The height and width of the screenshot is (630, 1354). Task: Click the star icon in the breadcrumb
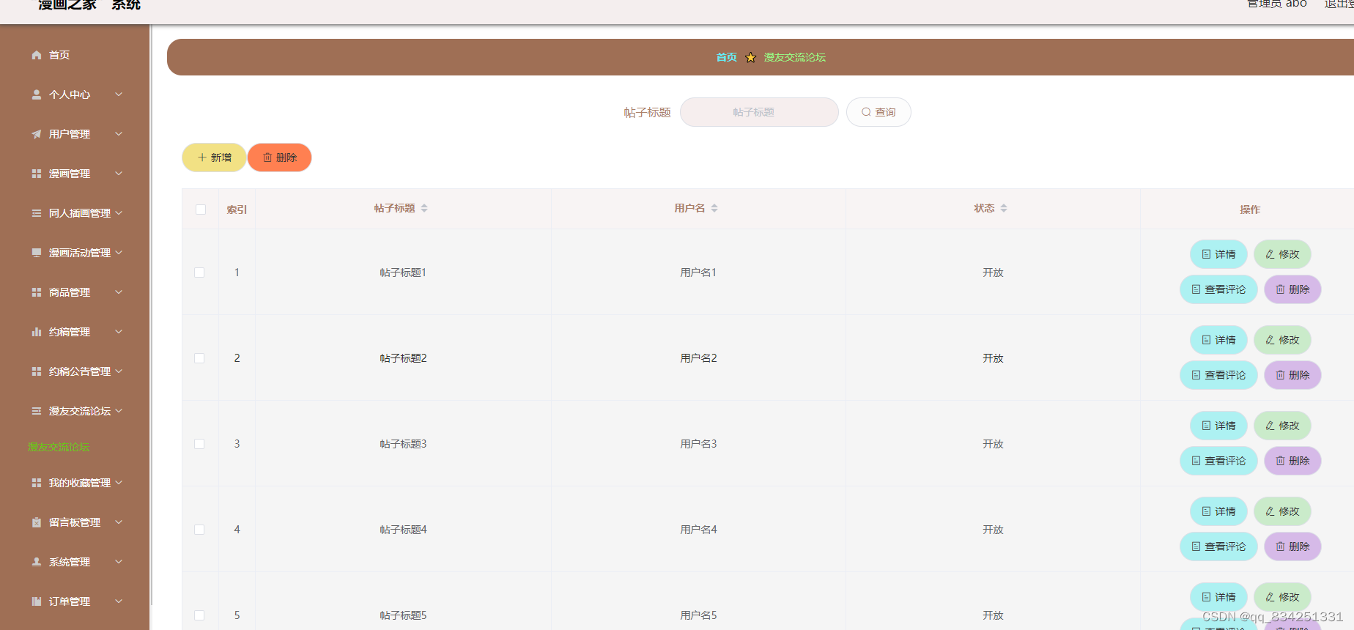(x=750, y=57)
